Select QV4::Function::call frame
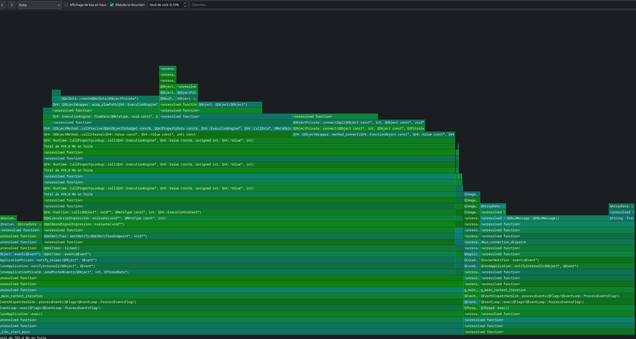636x339 pixels. coord(249,212)
